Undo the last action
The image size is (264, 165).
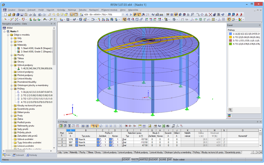(x=40, y=15)
